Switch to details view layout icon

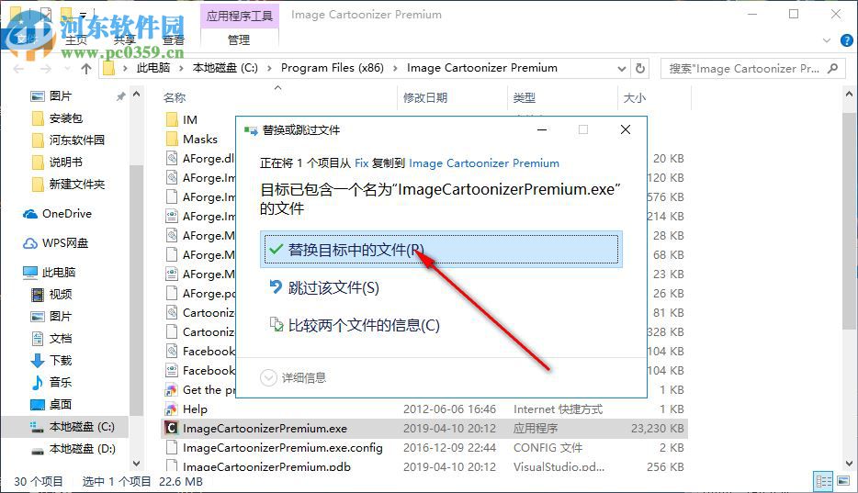tap(823, 481)
